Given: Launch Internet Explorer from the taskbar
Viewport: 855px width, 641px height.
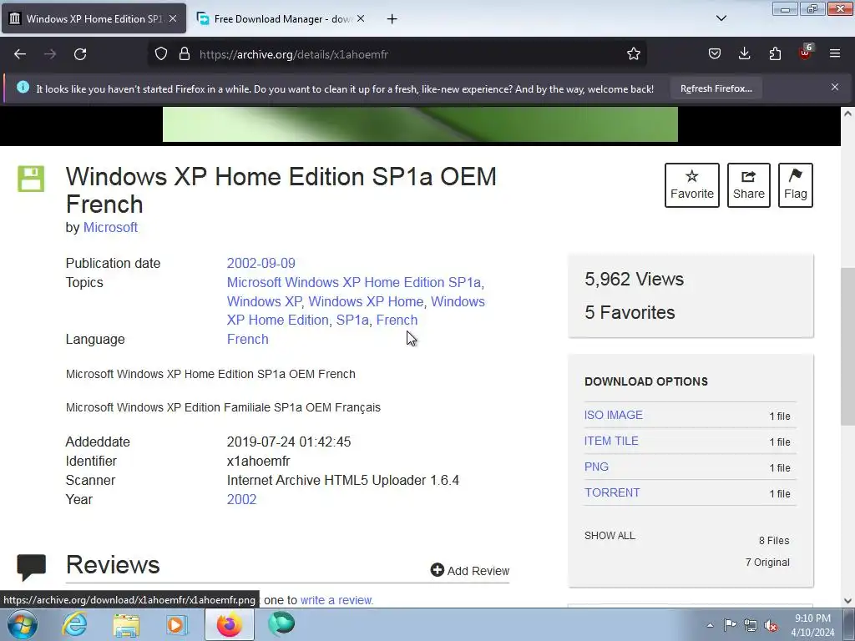Looking at the screenshot, I should point(74,624).
